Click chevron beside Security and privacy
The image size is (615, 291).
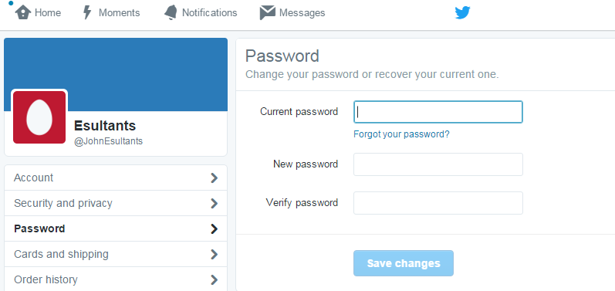coord(214,204)
